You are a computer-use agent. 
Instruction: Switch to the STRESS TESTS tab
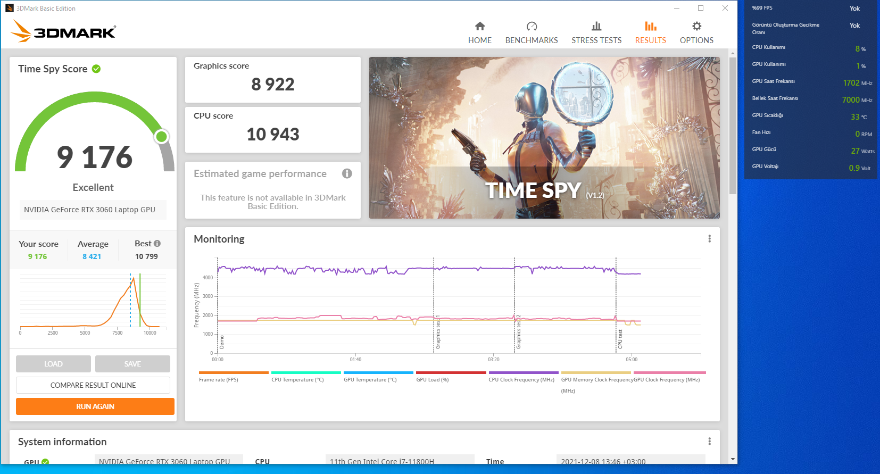point(596,40)
